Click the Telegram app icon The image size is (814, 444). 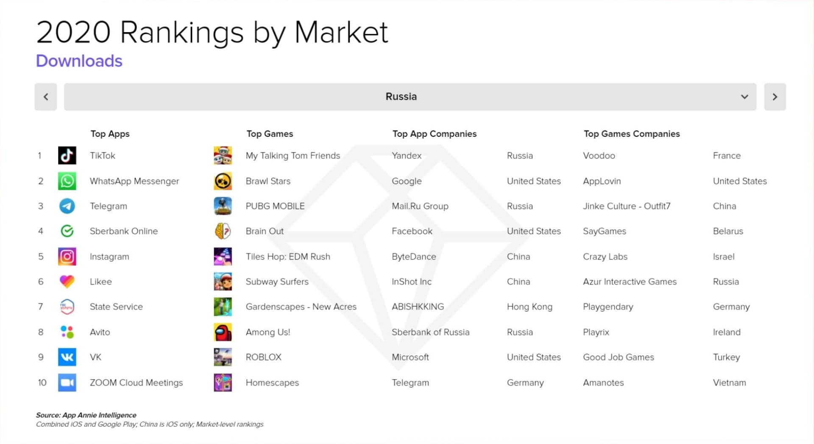click(x=67, y=206)
